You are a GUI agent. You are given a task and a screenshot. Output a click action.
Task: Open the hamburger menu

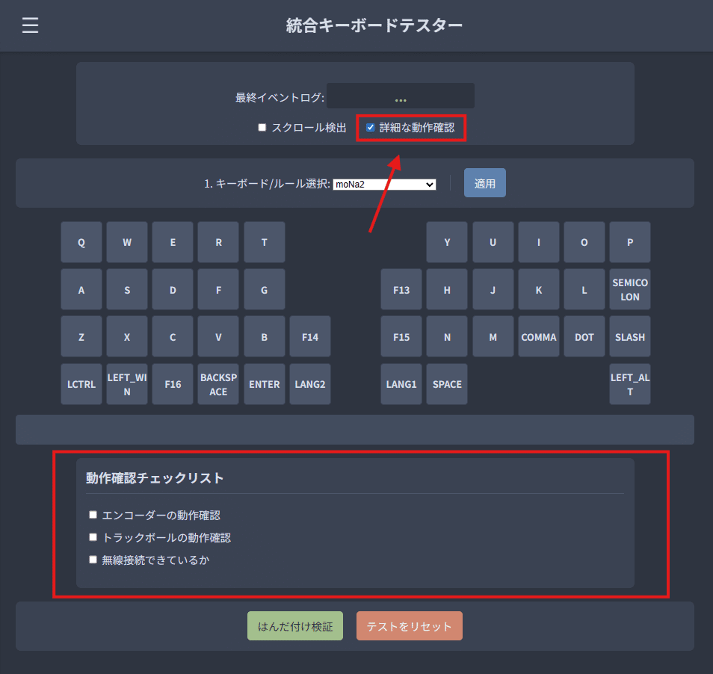[x=29, y=25]
